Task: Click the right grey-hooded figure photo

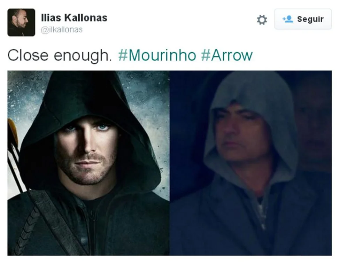Action: coord(251,163)
